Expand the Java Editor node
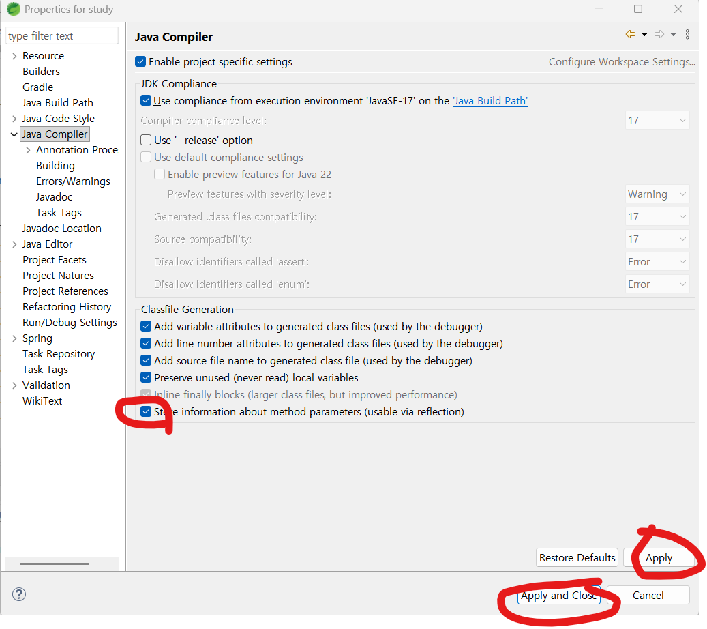Image resolution: width=707 pixels, height=629 pixels. coord(14,244)
